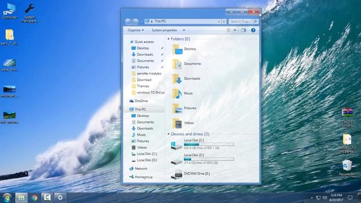This screenshot has width=361, height=203.
Task: Select Local Disk (D:) in the sidebar
Action: [144, 160]
